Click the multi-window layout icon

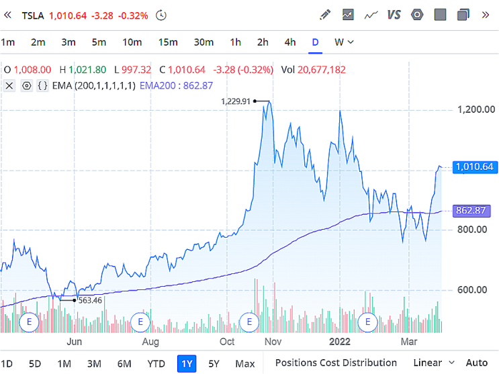click(463, 15)
